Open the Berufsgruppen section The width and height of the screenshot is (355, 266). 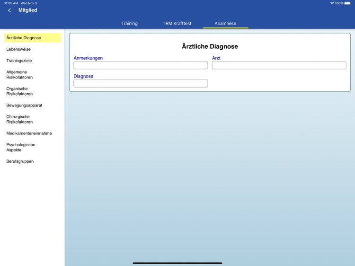coord(20,161)
